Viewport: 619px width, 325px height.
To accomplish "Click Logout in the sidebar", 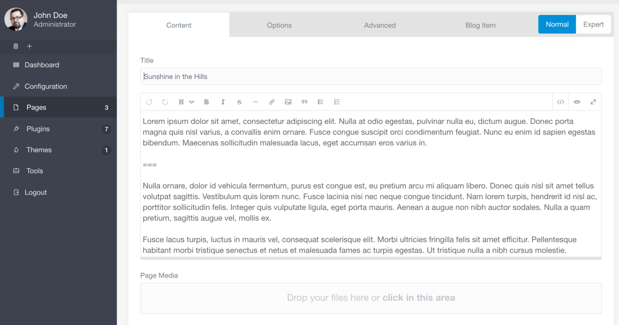I will coord(36,192).
